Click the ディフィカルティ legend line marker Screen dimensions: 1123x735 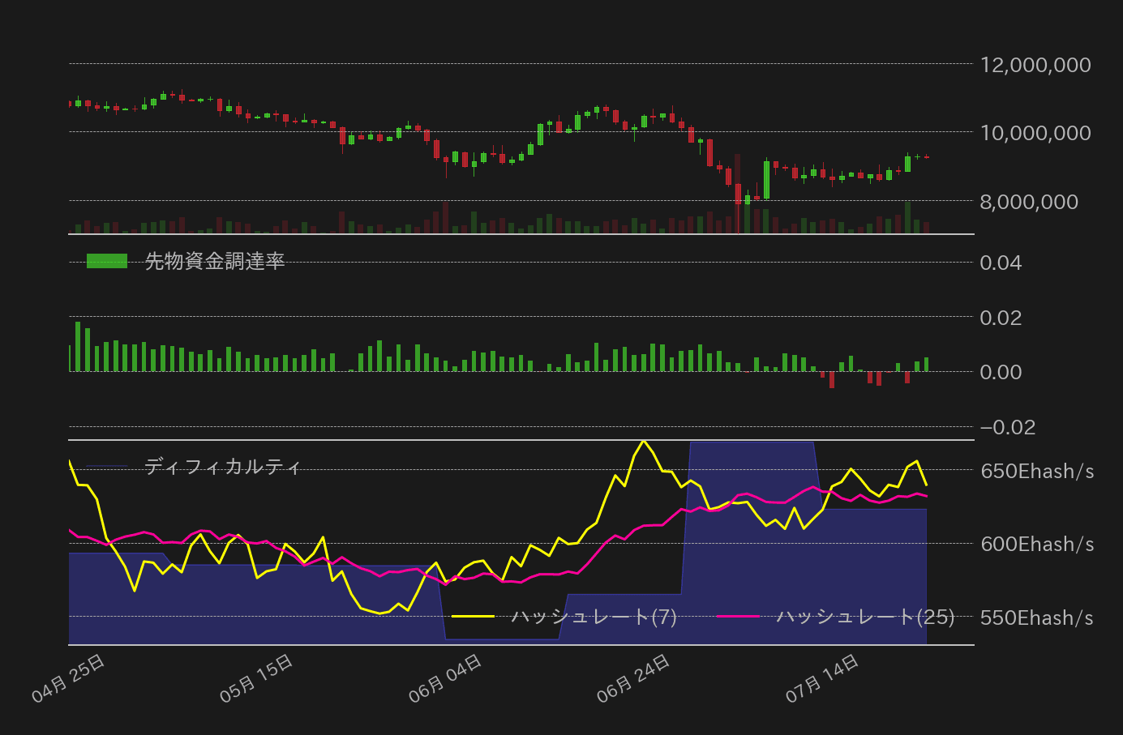(x=107, y=466)
